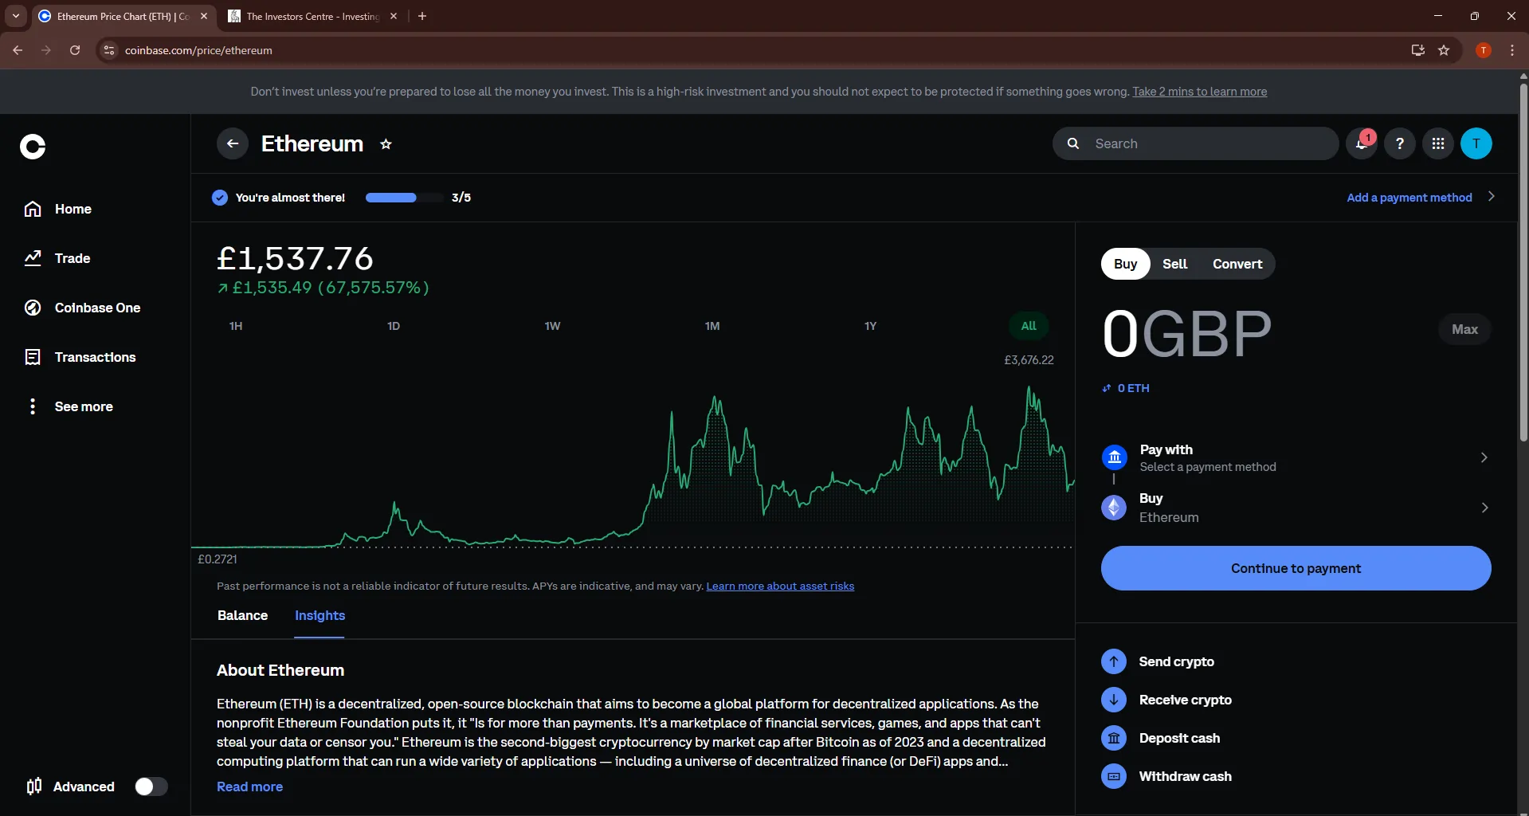Open the Balance tab
This screenshot has height=816, width=1529.
tap(242, 615)
